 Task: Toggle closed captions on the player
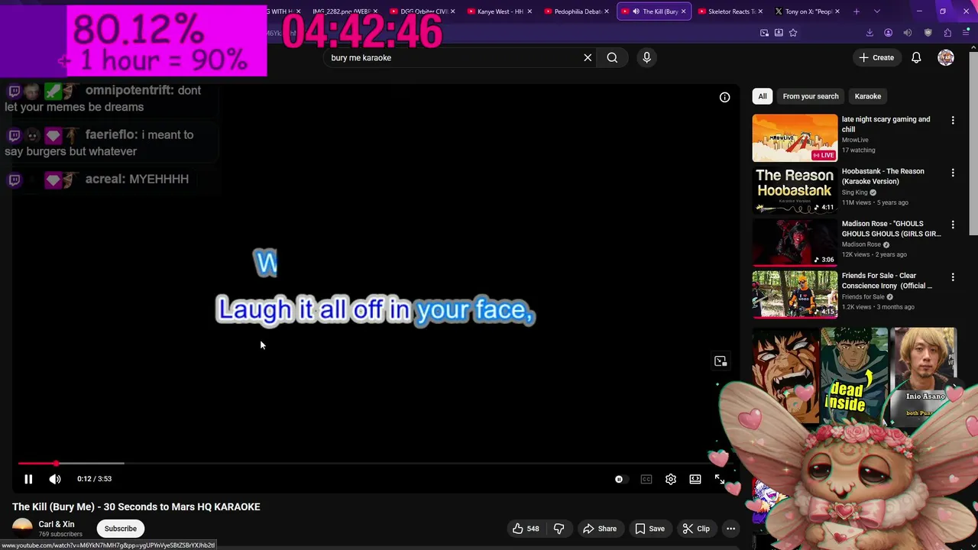point(646,479)
